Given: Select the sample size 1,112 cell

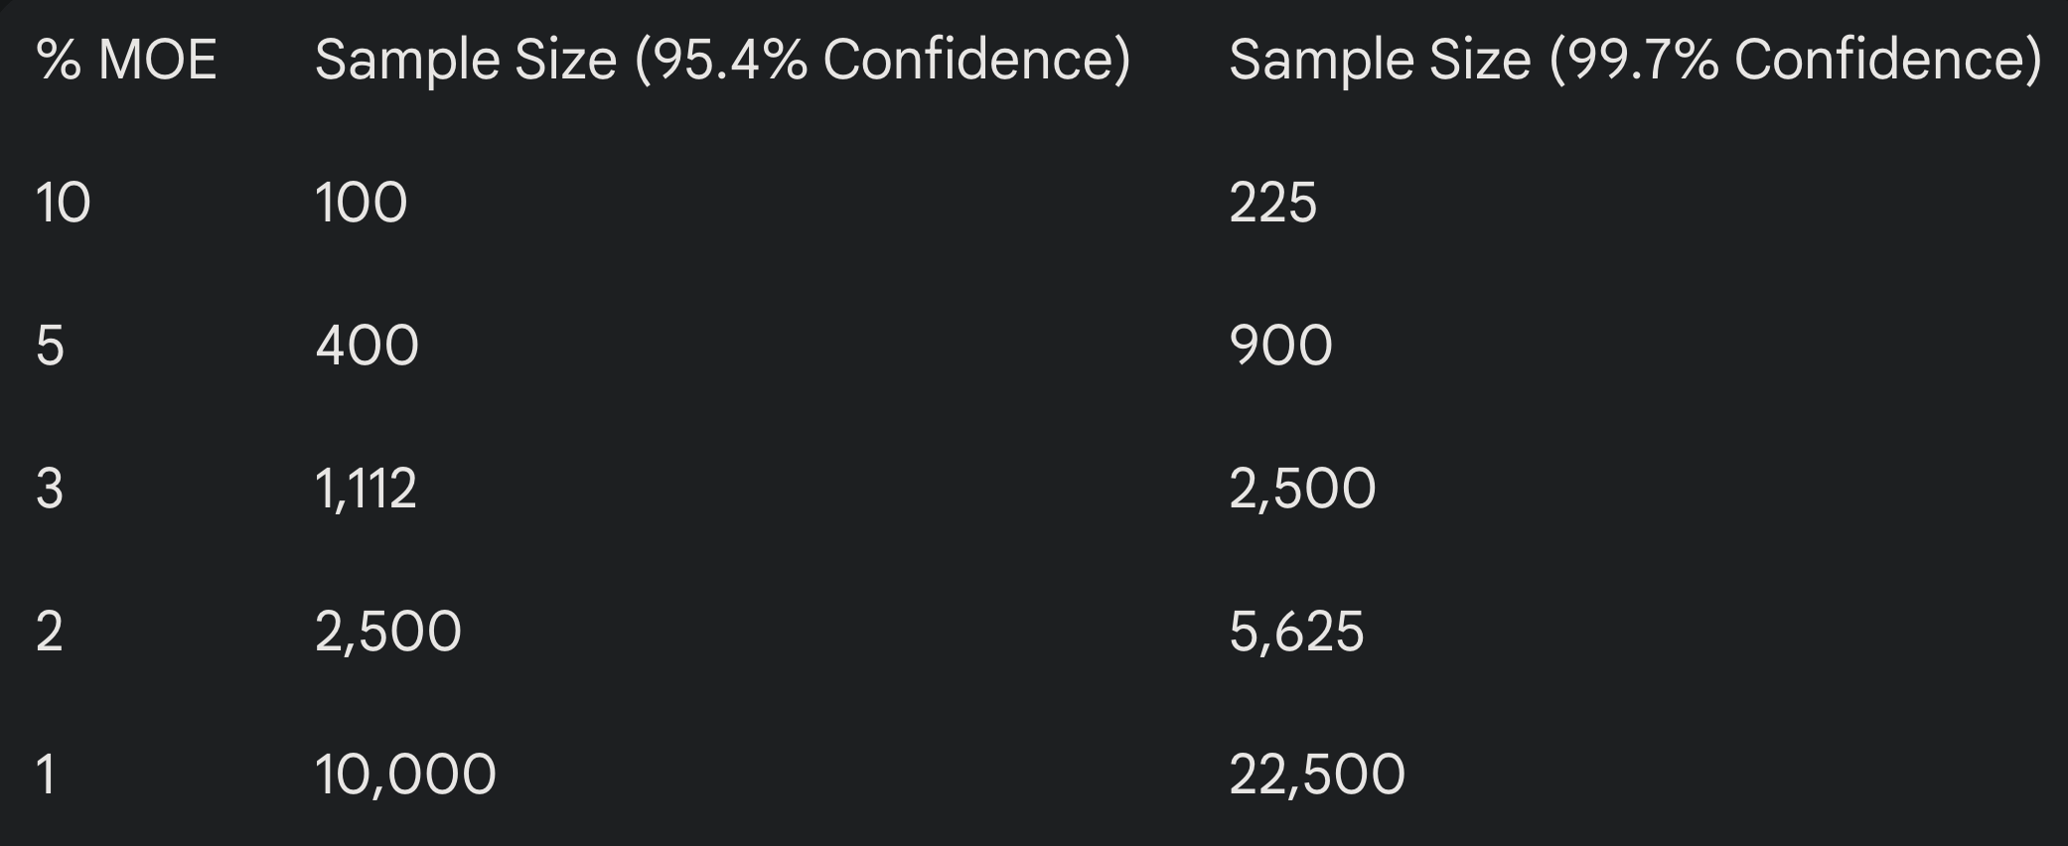Looking at the screenshot, I should click(366, 490).
